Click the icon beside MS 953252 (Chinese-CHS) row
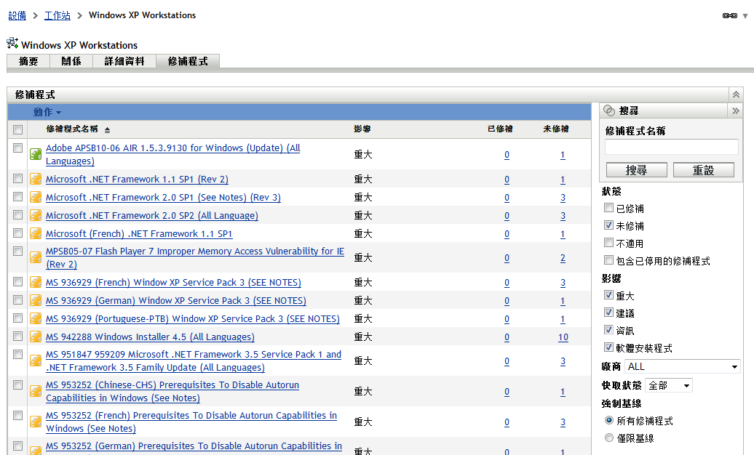This screenshot has height=455, width=754. click(36, 392)
